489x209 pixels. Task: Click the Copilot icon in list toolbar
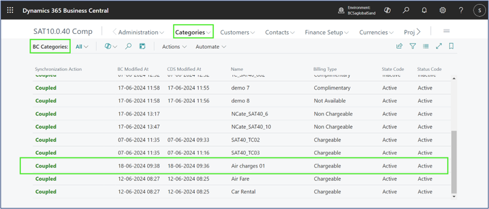(x=108, y=46)
